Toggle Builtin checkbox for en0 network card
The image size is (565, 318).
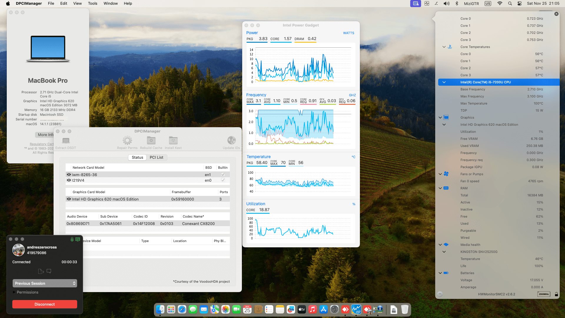[x=223, y=180]
